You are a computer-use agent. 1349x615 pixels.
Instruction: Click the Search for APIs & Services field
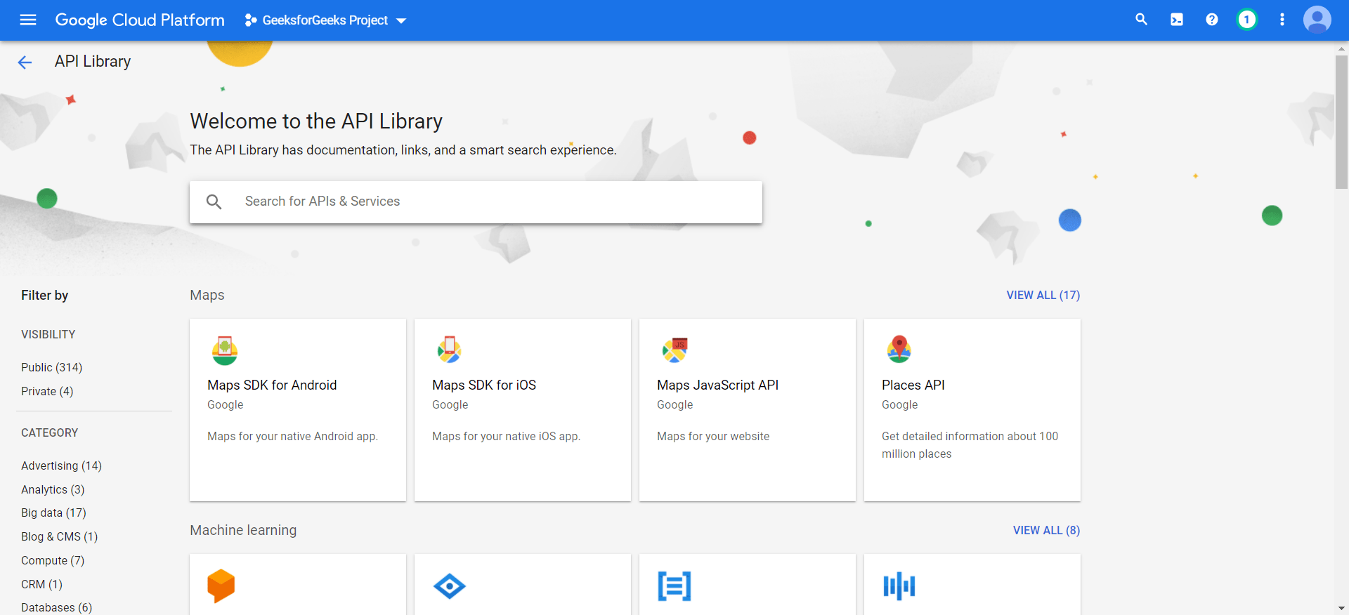(x=476, y=202)
